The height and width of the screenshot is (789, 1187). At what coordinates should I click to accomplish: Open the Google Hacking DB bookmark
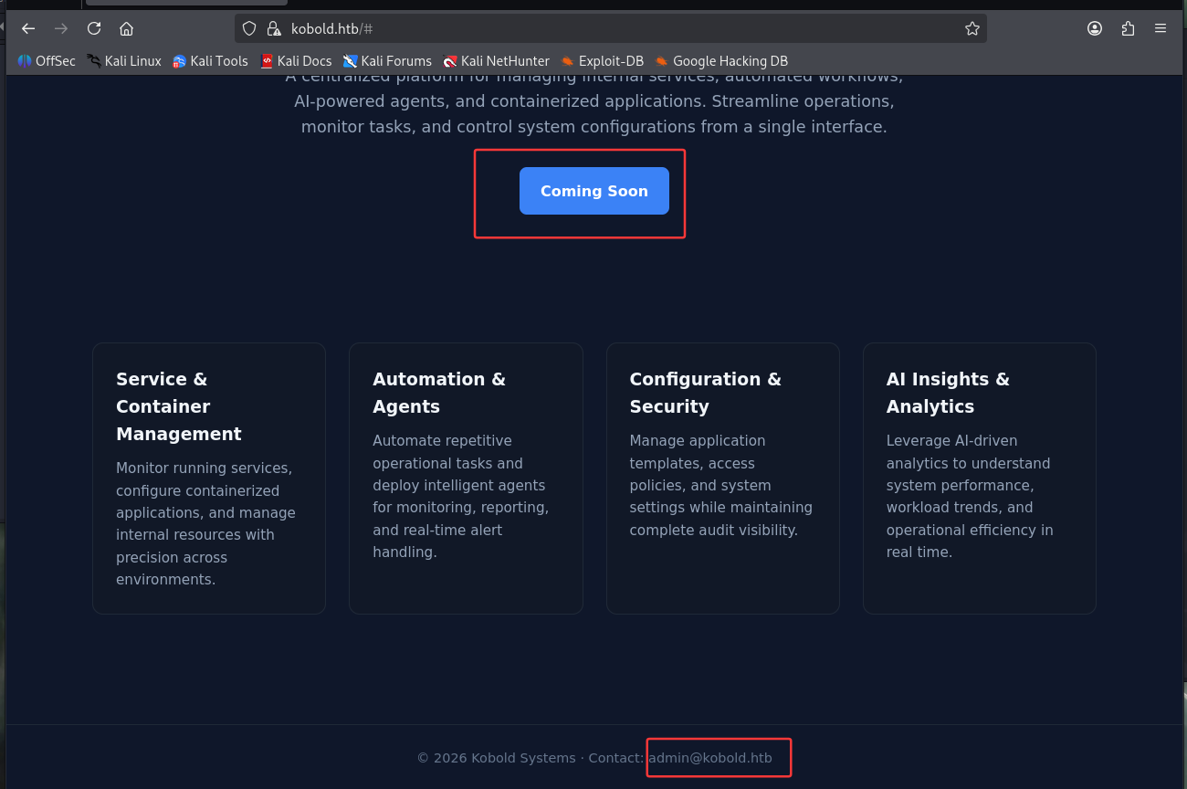tap(720, 61)
